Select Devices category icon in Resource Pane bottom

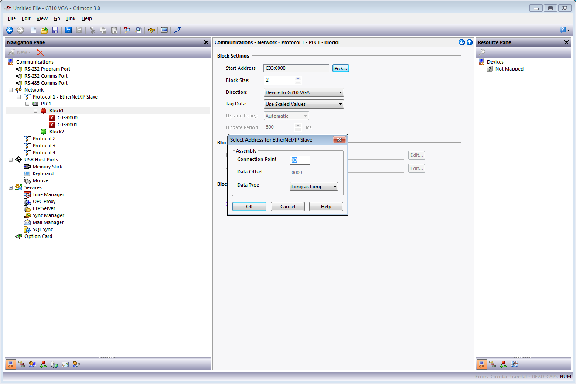click(482, 364)
